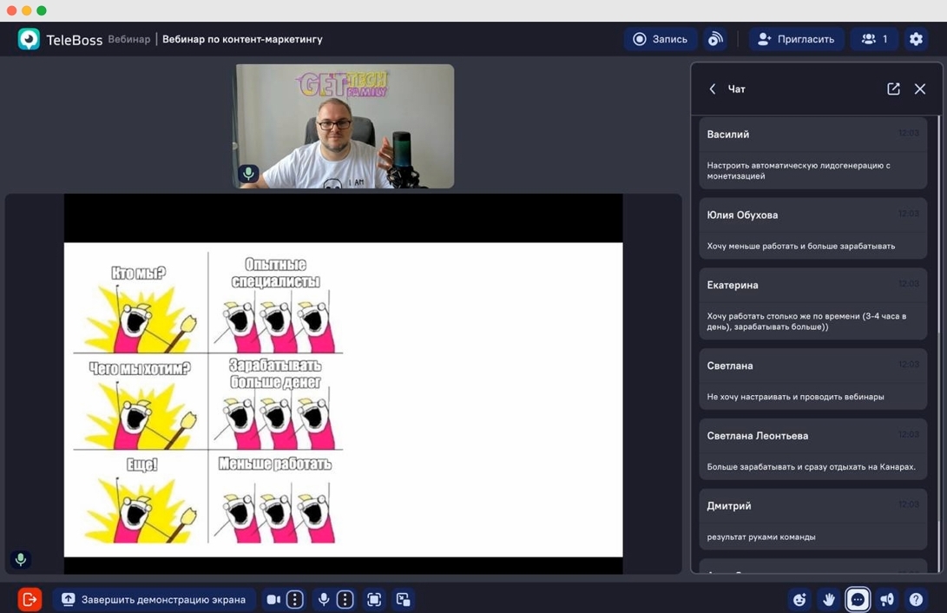Toggle the chat icon in toolbar
This screenshot has width=947, height=613.
tap(858, 599)
